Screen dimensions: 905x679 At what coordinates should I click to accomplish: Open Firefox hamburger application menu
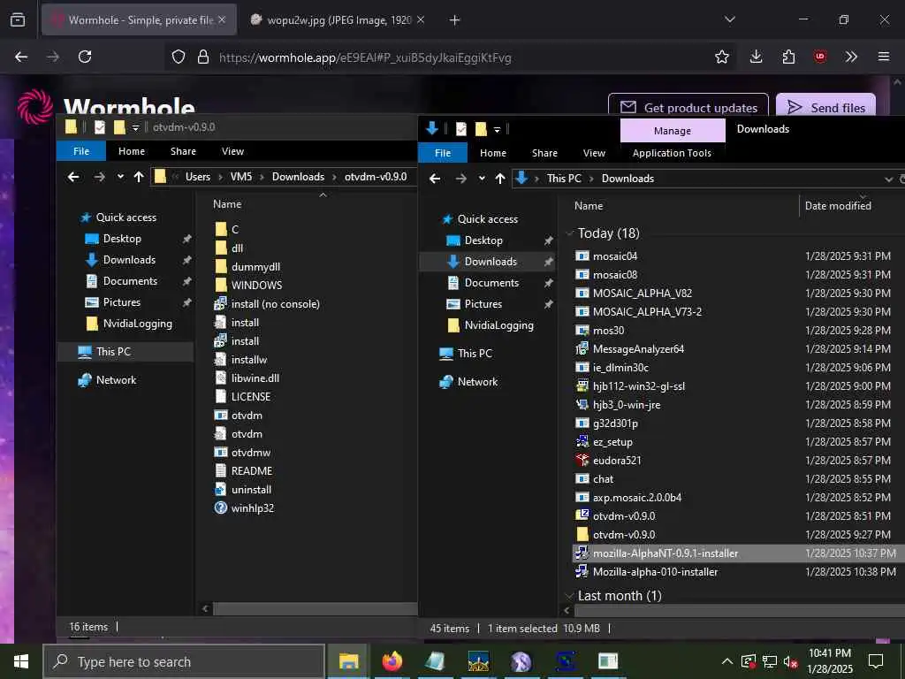883,57
